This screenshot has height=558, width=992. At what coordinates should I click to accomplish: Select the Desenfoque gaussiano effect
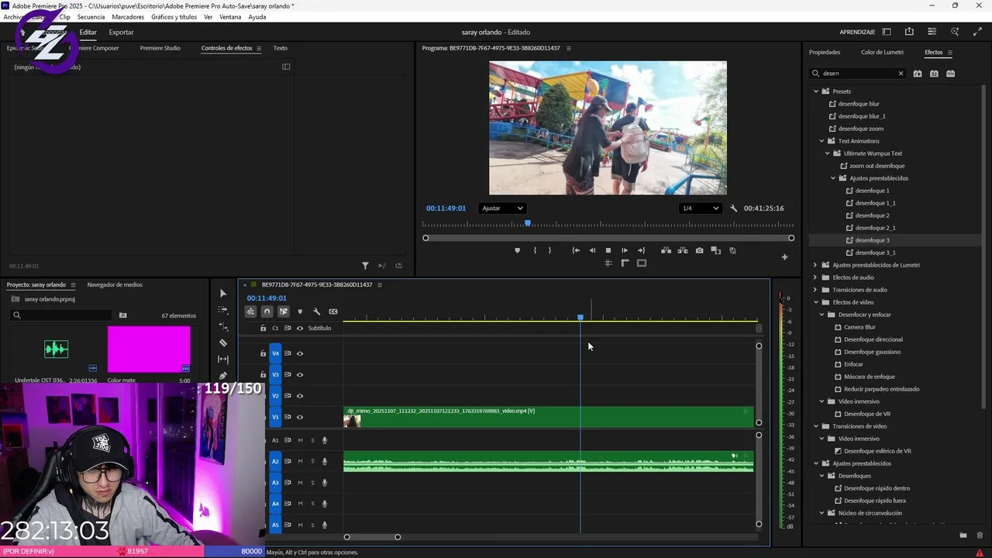[x=872, y=352]
